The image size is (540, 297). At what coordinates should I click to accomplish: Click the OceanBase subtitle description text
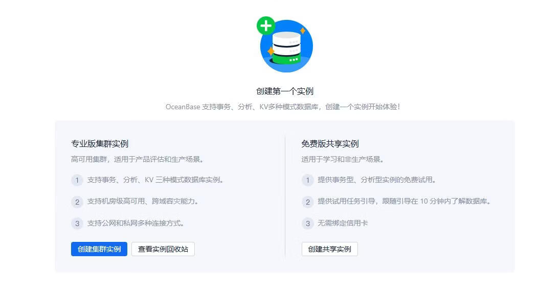pyautogui.click(x=283, y=107)
